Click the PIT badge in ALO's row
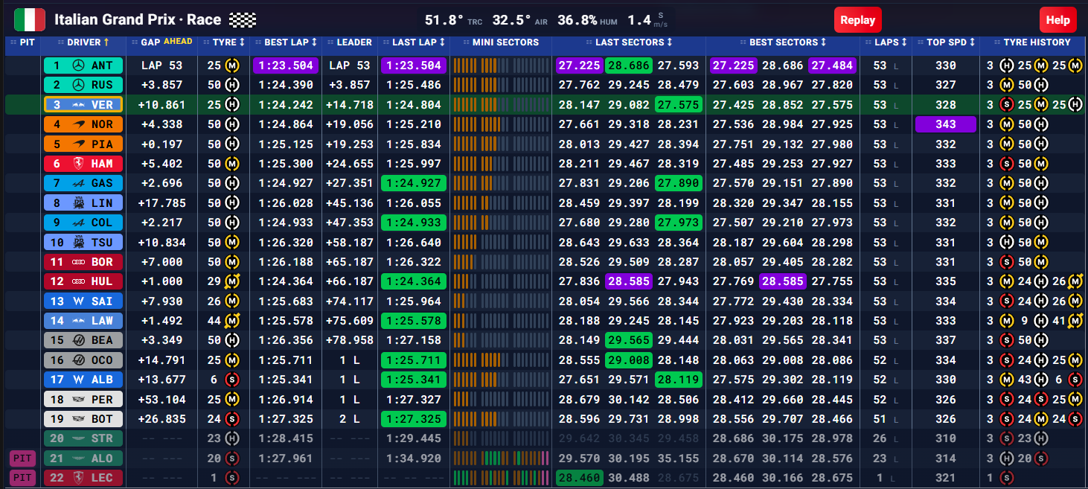The image size is (1088, 489). [22, 458]
